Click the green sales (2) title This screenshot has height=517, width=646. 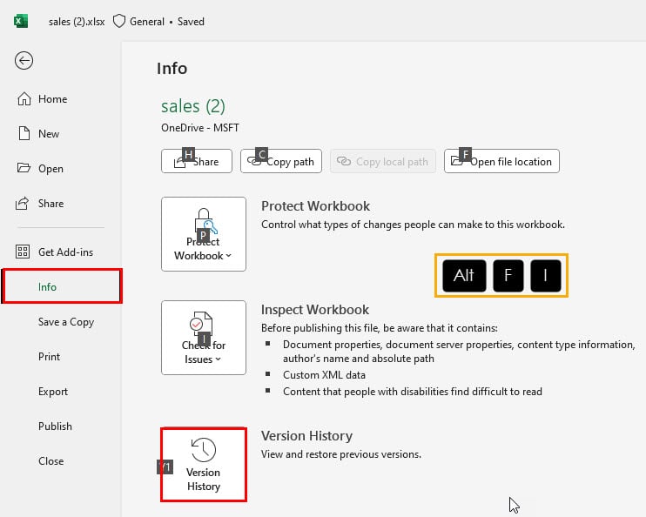click(192, 106)
